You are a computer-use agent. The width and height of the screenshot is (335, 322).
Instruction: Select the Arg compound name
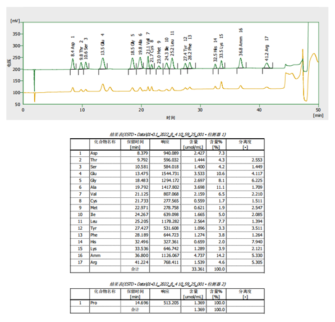94,262
